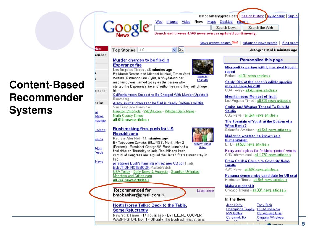Click the Search the Web button
The image size is (318, 238).
(261, 28)
